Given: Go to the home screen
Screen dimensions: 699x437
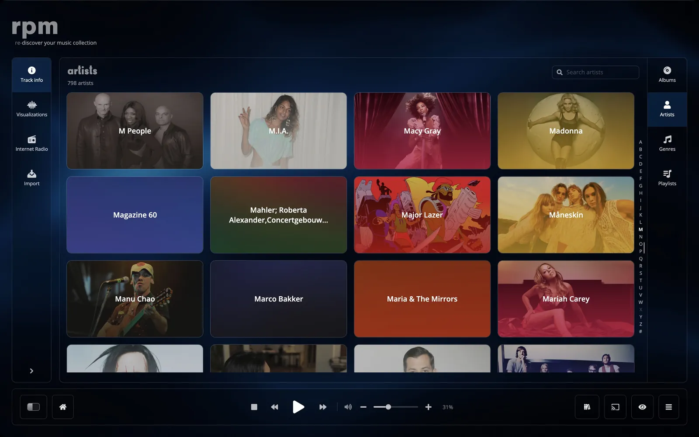Looking at the screenshot, I should pyautogui.click(x=63, y=407).
